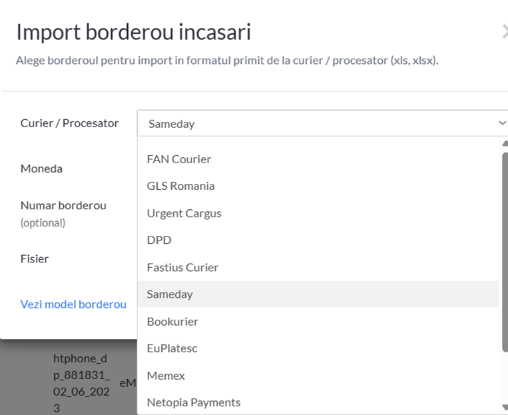Image resolution: width=508 pixels, height=415 pixels.
Task: Click the Moneda field label
Action: click(41, 169)
